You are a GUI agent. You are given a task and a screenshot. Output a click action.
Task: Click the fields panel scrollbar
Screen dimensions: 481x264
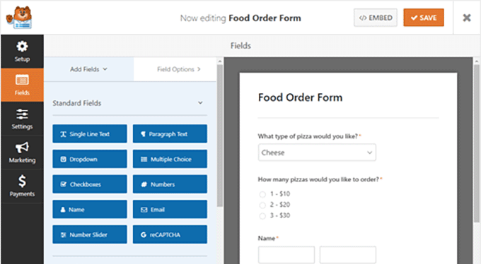[220, 135]
